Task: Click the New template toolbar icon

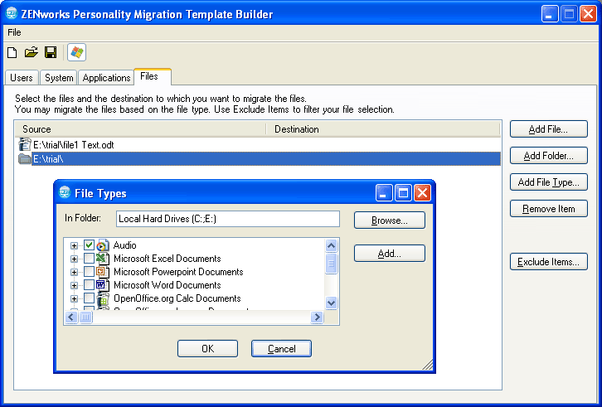Action: [x=12, y=52]
